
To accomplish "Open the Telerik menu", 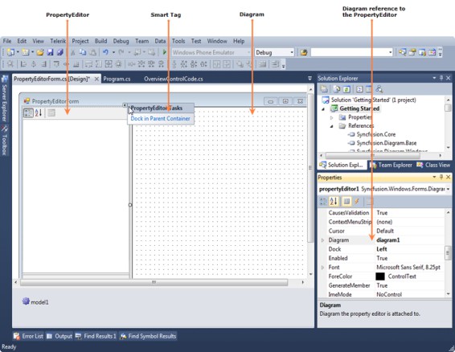I will coord(58,41).
